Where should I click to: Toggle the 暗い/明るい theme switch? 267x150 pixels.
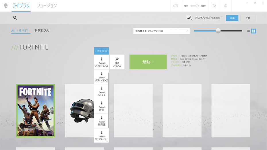tap(194, 6)
